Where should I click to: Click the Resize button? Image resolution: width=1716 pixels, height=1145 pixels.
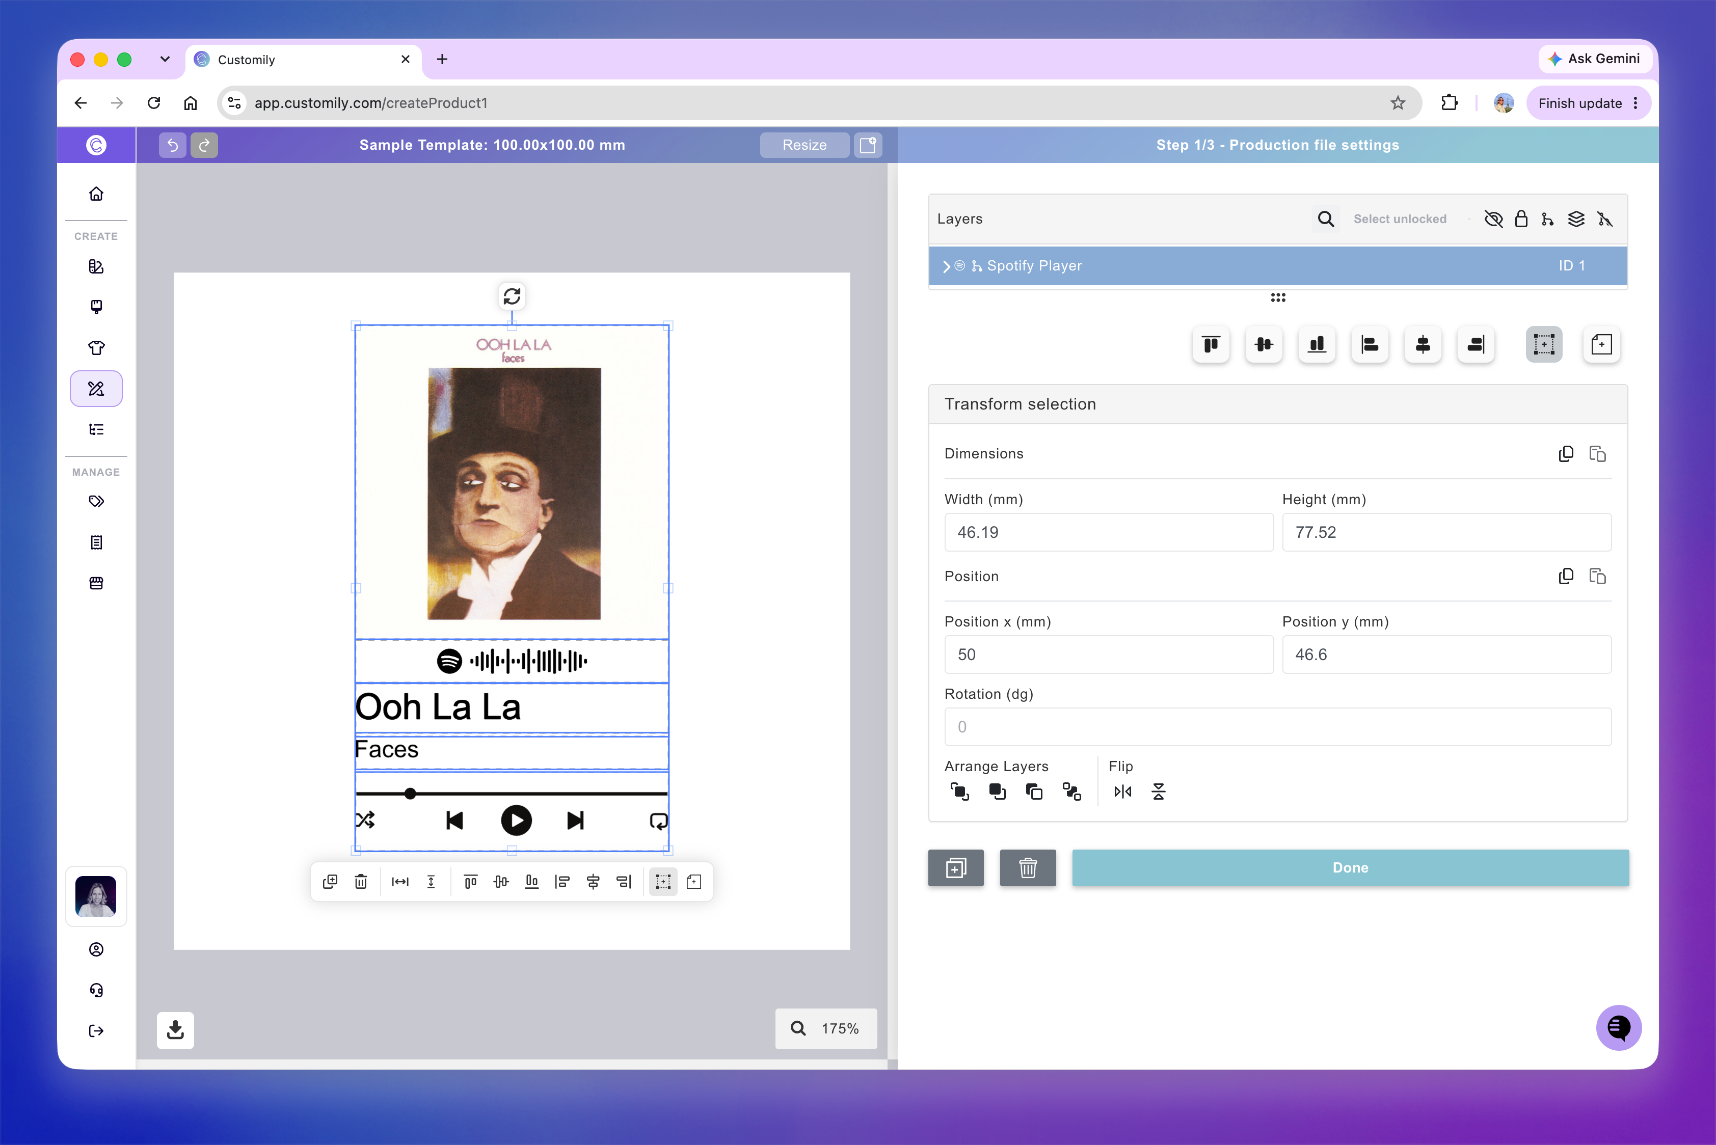point(805,145)
